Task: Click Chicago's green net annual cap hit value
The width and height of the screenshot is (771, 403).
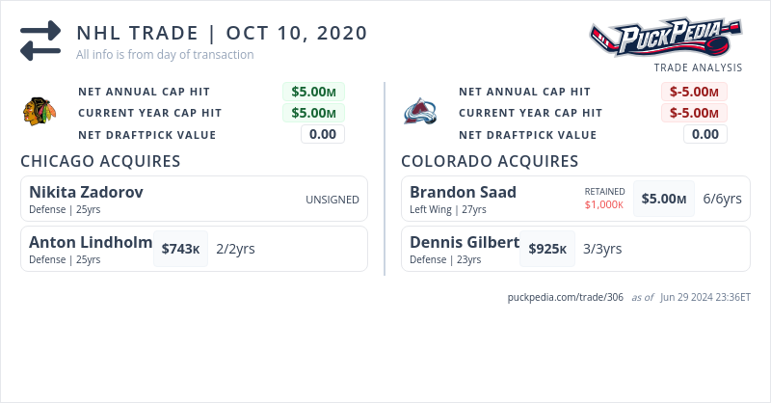Action: pyautogui.click(x=313, y=93)
